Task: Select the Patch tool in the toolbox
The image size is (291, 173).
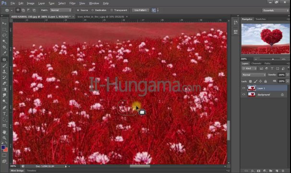Action: (x=4, y=60)
